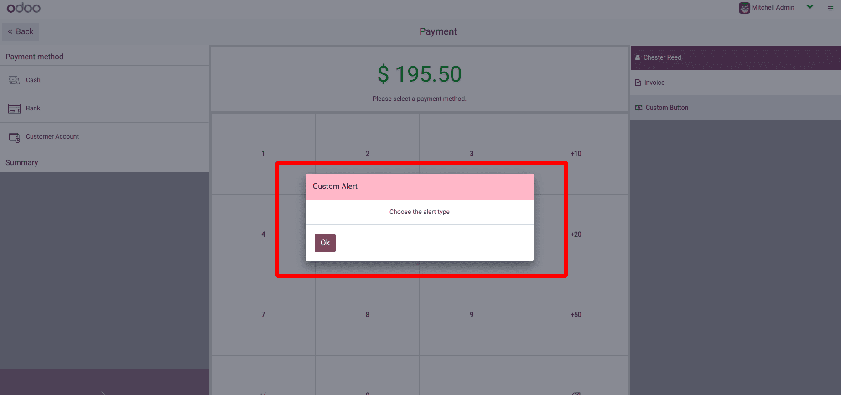Tap number 3 on the numpad
The image size is (841, 395).
point(472,154)
